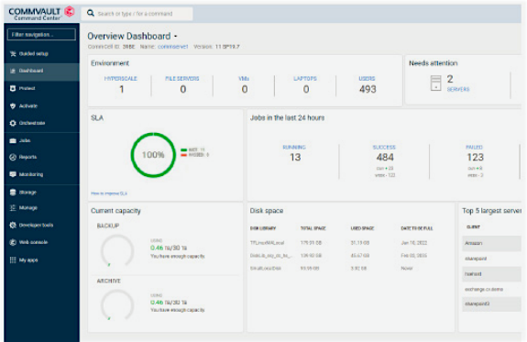The height and width of the screenshot is (342, 527).
Task: Click the TOTAL SPACE column header
Action: 313,228
